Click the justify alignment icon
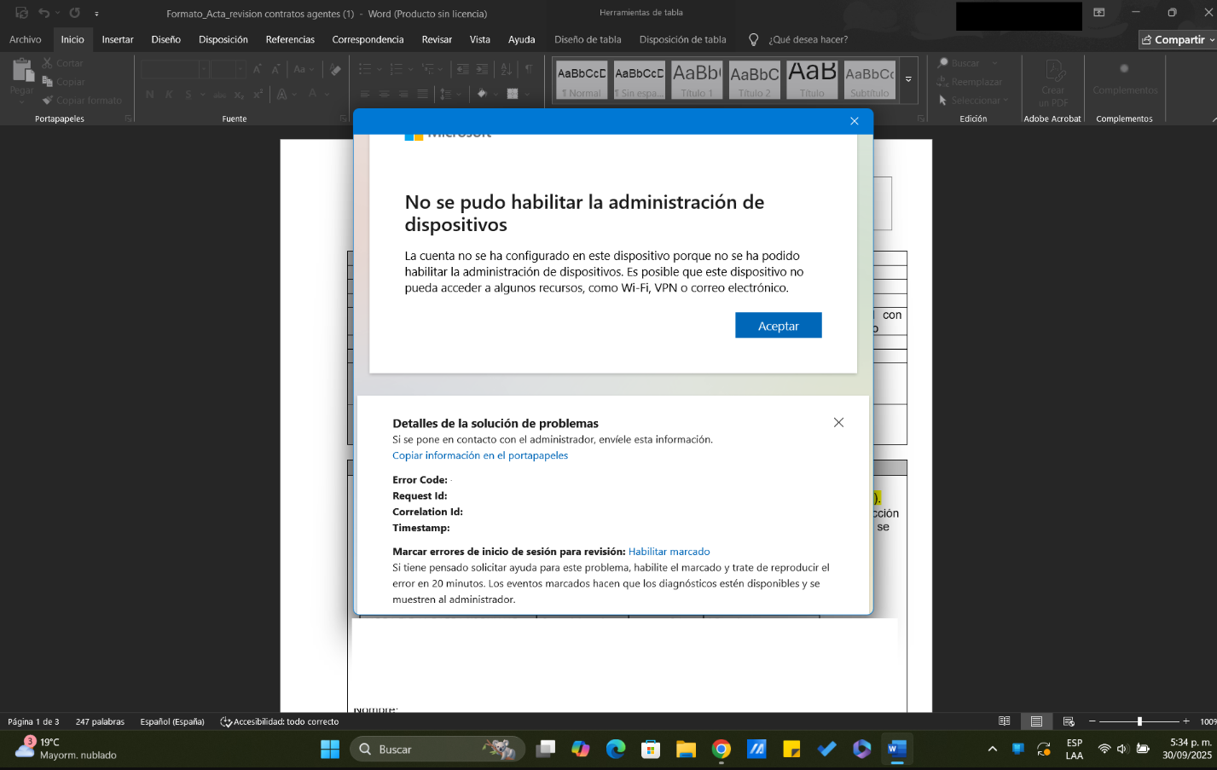The width and height of the screenshot is (1217, 770). click(x=422, y=94)
